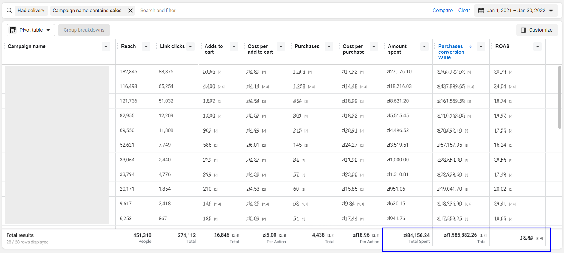This screenshot has height=253, width=564.
Task: Open the calendar date range icon
Action: point(481,11)
